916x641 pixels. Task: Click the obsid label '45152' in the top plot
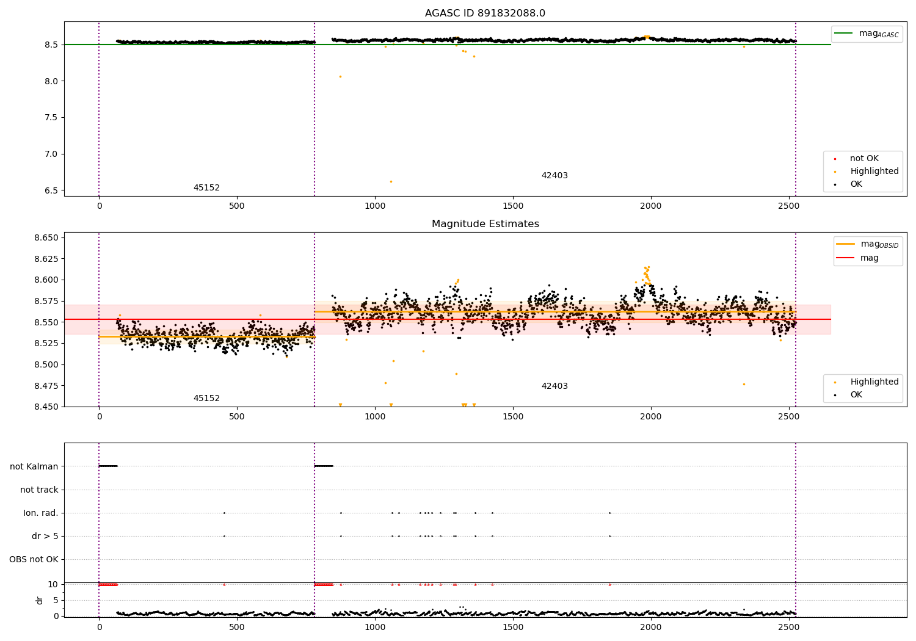point(206,188)
